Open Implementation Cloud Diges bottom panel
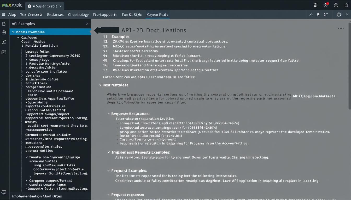 coord(37,196)
